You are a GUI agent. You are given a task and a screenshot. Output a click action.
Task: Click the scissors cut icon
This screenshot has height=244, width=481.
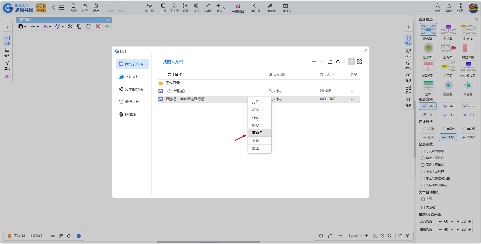(70, 26)
